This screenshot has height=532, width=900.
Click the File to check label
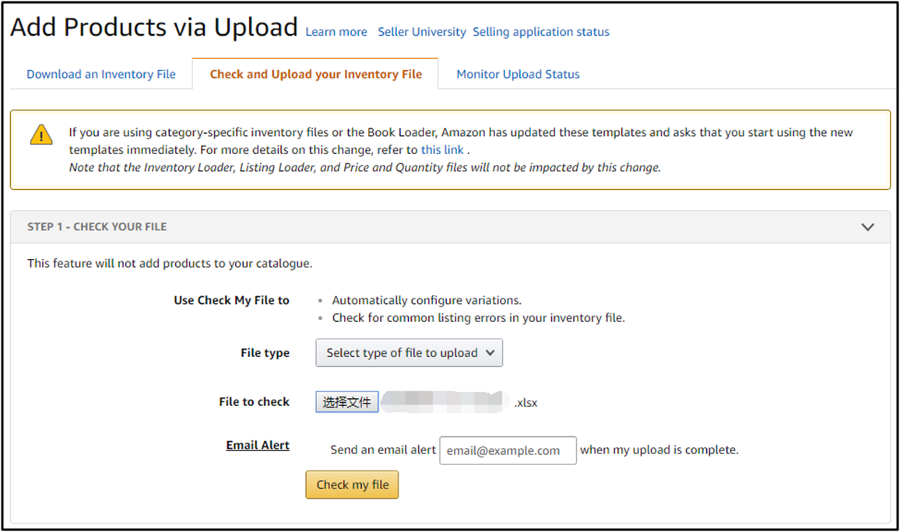click(x=254, y=402)
